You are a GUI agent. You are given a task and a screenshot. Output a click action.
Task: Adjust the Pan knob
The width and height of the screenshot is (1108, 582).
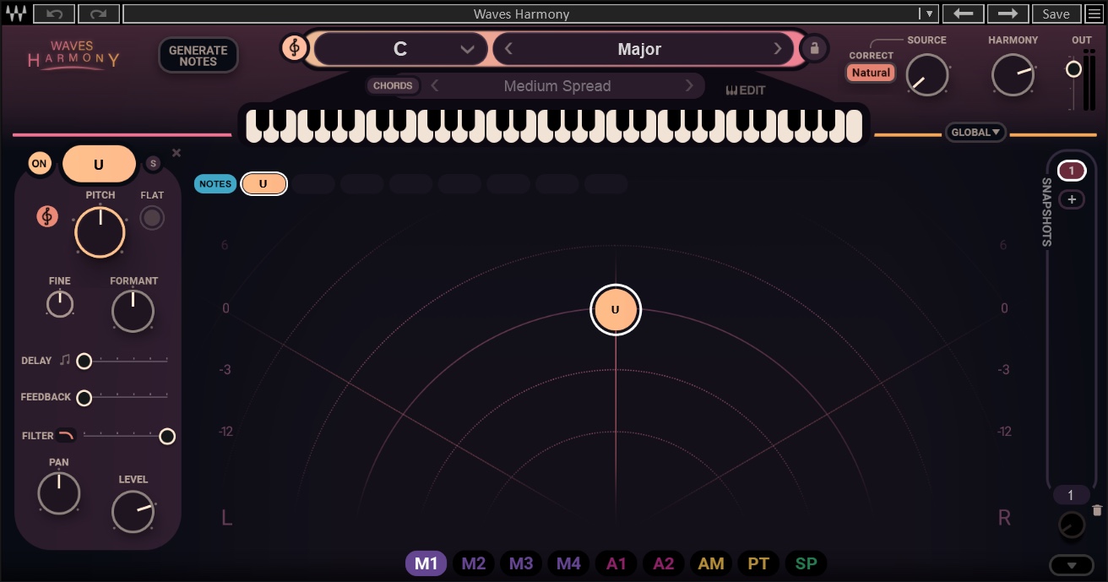[x=59, y=493]
